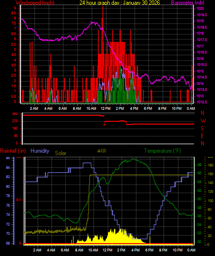Screen dimensions: 215x256
Task: Select the 'Humidity' legend label
Action: pyautogui.click(x=40, y=151)
